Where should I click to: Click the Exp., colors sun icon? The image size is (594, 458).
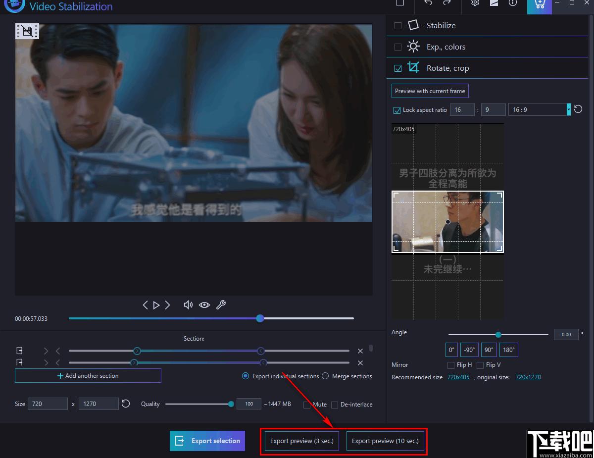(413, 47)
